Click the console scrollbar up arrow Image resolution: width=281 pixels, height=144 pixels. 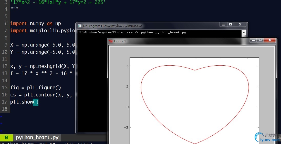[244, 32]
